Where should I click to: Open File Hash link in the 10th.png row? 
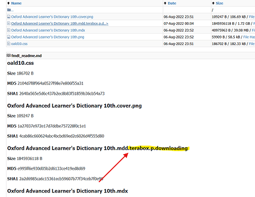coord(249,37)
